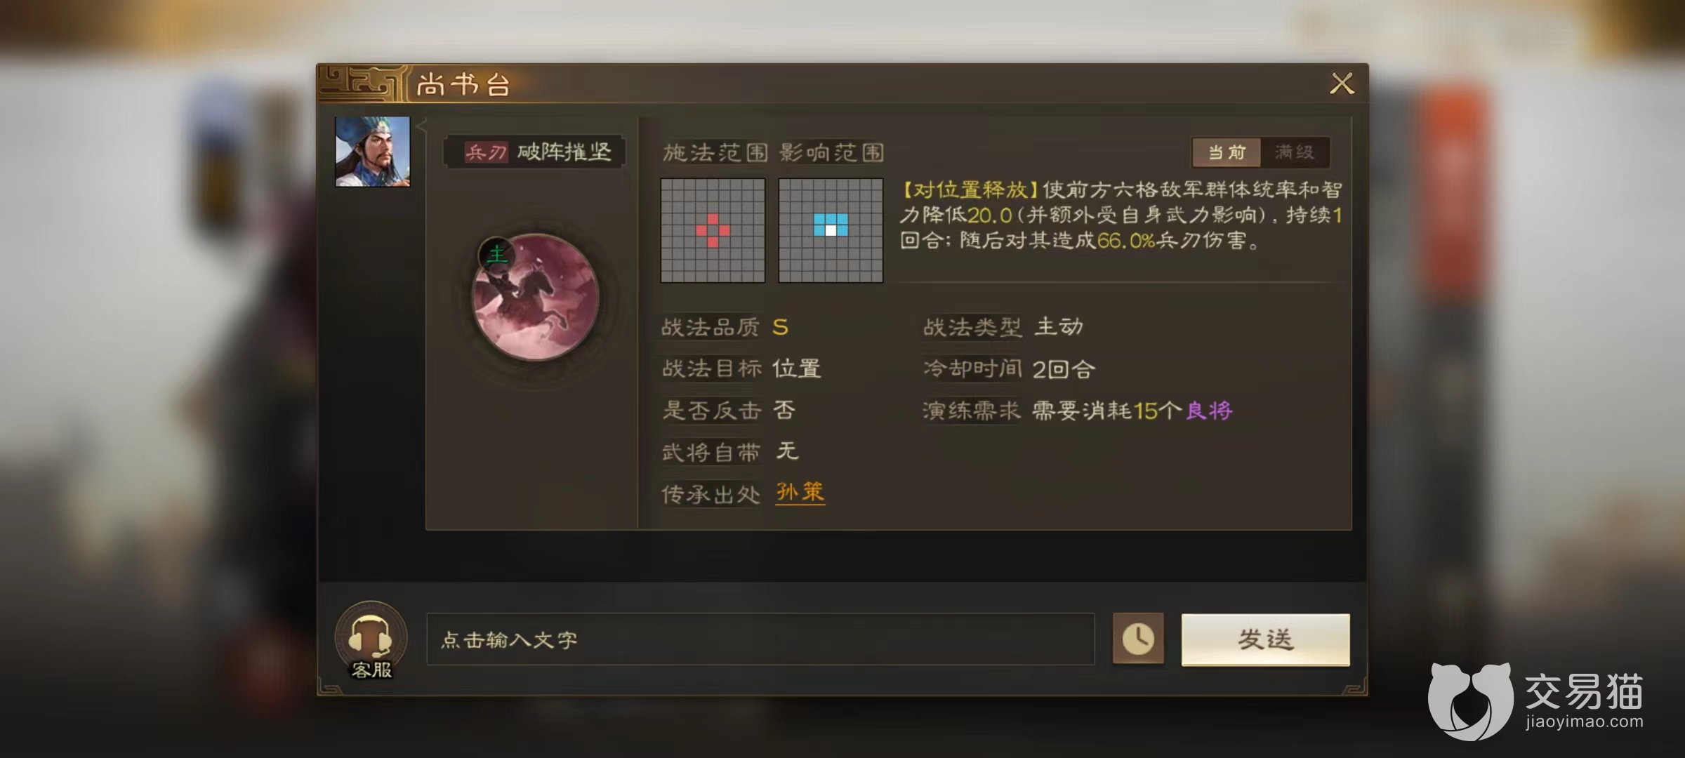Click the red cross cast-range grid

713,230
